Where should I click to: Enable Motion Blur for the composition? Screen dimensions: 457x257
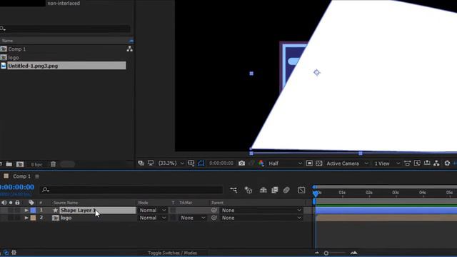point(286,190)
